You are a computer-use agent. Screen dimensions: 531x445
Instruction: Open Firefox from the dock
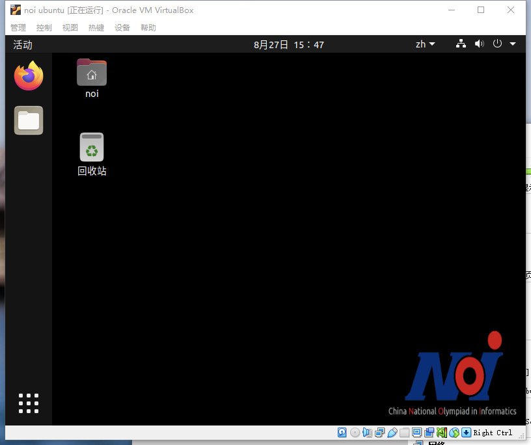pyautogui.click(x=28, y=75)
